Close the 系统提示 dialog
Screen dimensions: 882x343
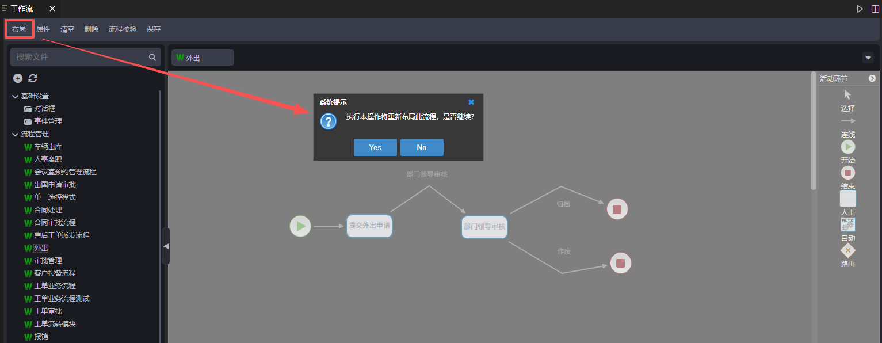pyautogui.click(x=471, y=102)
